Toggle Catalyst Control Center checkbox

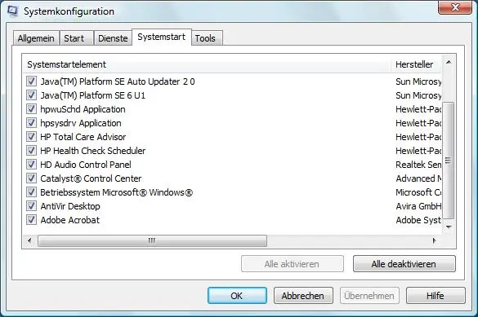[31, 178]
